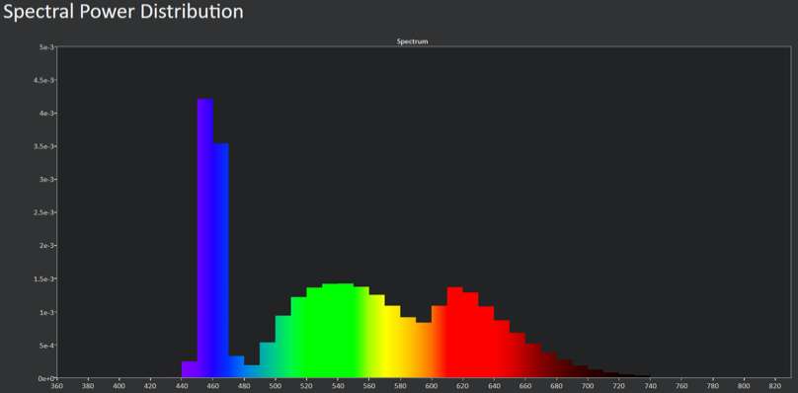Click the small blue bar at 470 nm
Image resolution: width=798 pixels, height=393 pixels.
tap(236, 366)
